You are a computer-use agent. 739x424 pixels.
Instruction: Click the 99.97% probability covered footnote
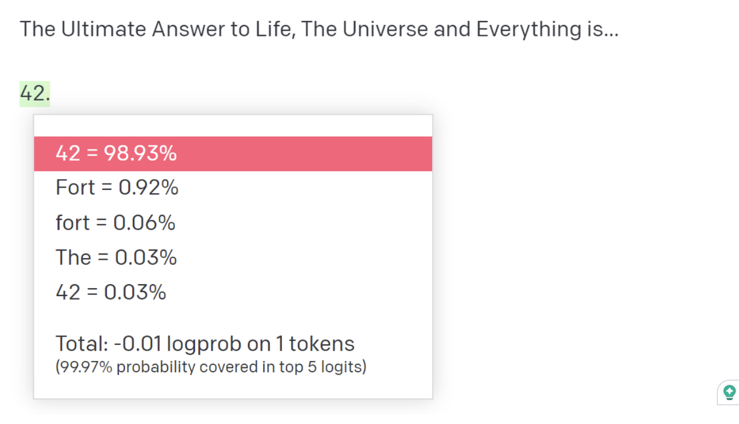point(211,367)
